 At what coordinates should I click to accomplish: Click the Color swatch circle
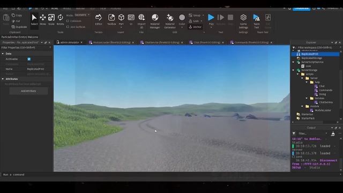pyautogui.click(x=182, y=17)
